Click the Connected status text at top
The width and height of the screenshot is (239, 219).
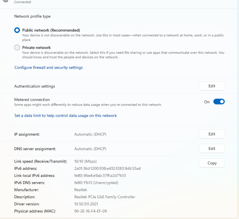click(23, 2)
